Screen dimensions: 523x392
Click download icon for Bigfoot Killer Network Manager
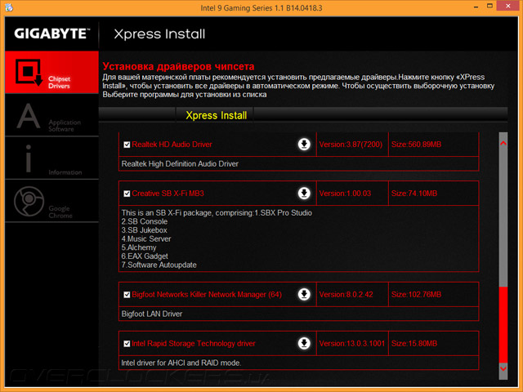click(x=304, y=294)
